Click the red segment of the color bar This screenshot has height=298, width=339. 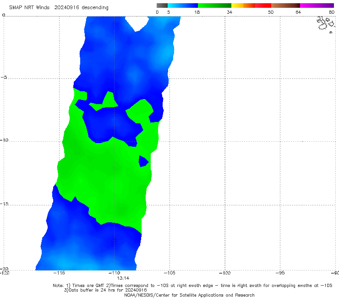click(x=263, y=6)
